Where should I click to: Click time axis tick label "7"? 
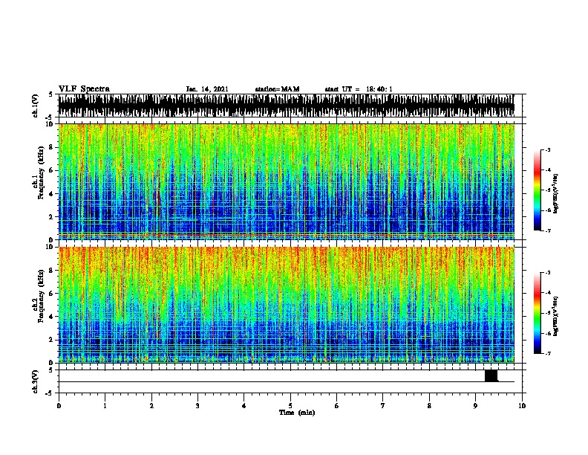tap(383, 406)
